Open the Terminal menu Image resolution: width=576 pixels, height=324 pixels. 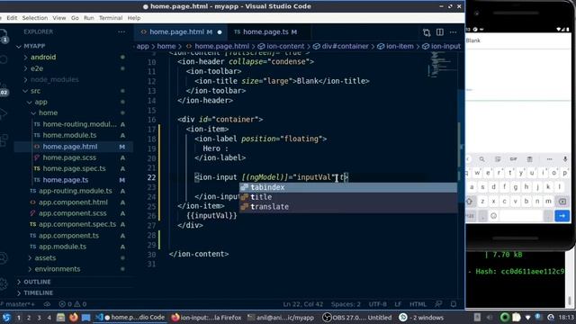(111, 18)
